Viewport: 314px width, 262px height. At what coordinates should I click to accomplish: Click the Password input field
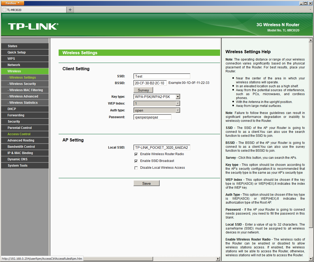click(152, 117)
